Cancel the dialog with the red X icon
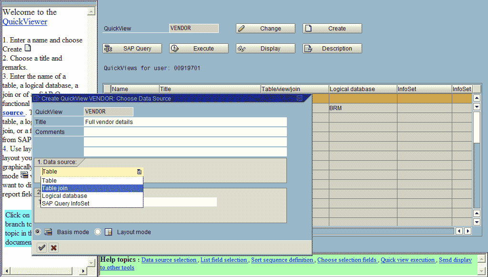This screenshot has height=277, width=488. click(53, 247)
